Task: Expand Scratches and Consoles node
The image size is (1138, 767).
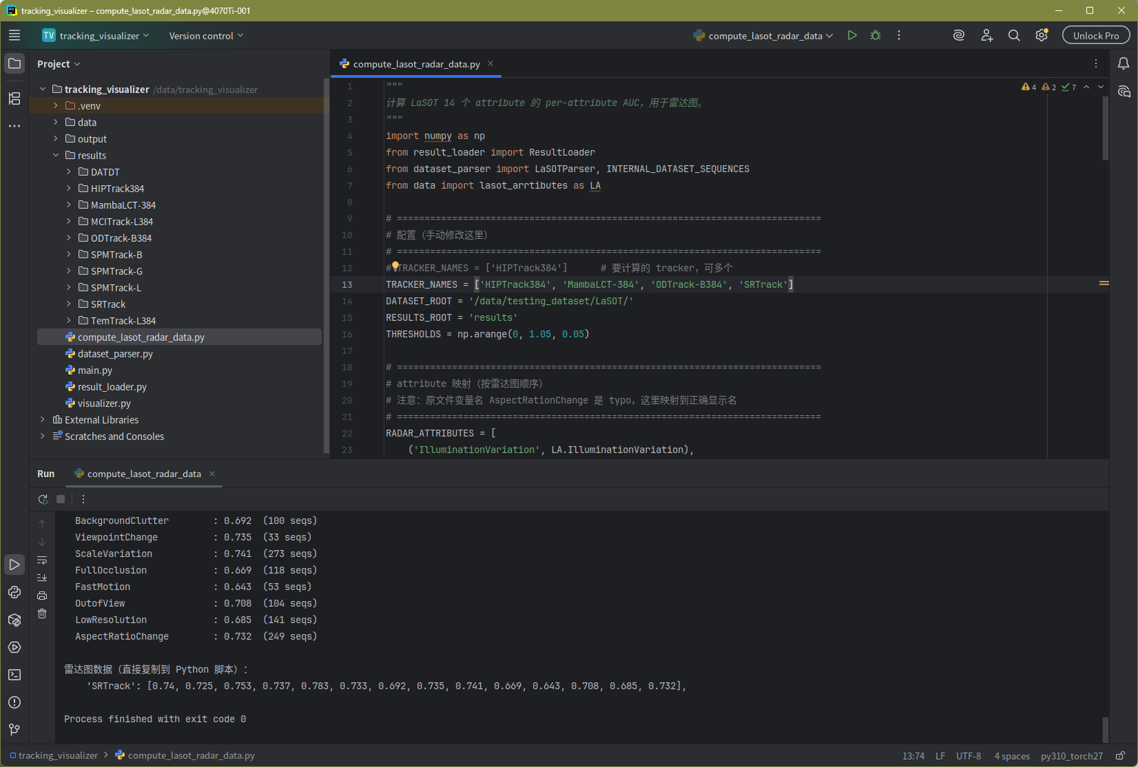Action: pos(43,437)
